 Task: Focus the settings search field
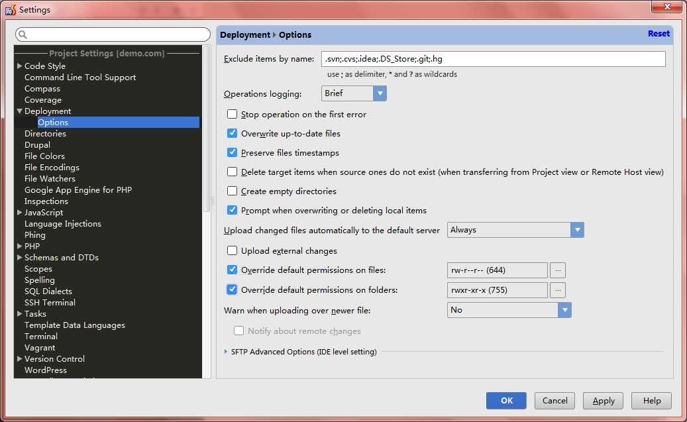pyautogui.click(x=113, y=34)
